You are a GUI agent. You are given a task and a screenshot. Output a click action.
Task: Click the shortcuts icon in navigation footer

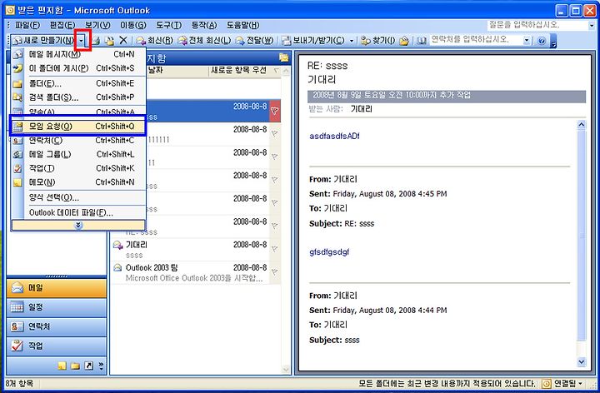(x=89, y=366)
